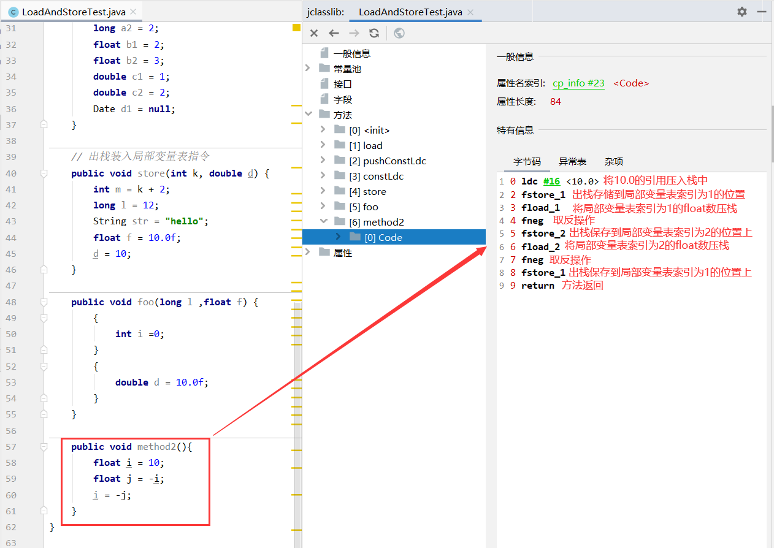Select the [3] constLdc method node
The width and height of the screenshot is (774, 548).
pos(376,176)
